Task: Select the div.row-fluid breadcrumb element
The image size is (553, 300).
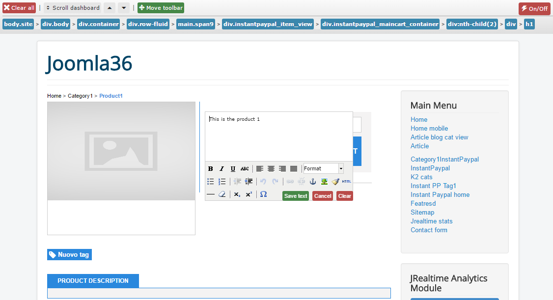Action: pyautogui.click(x=148, y=24)
